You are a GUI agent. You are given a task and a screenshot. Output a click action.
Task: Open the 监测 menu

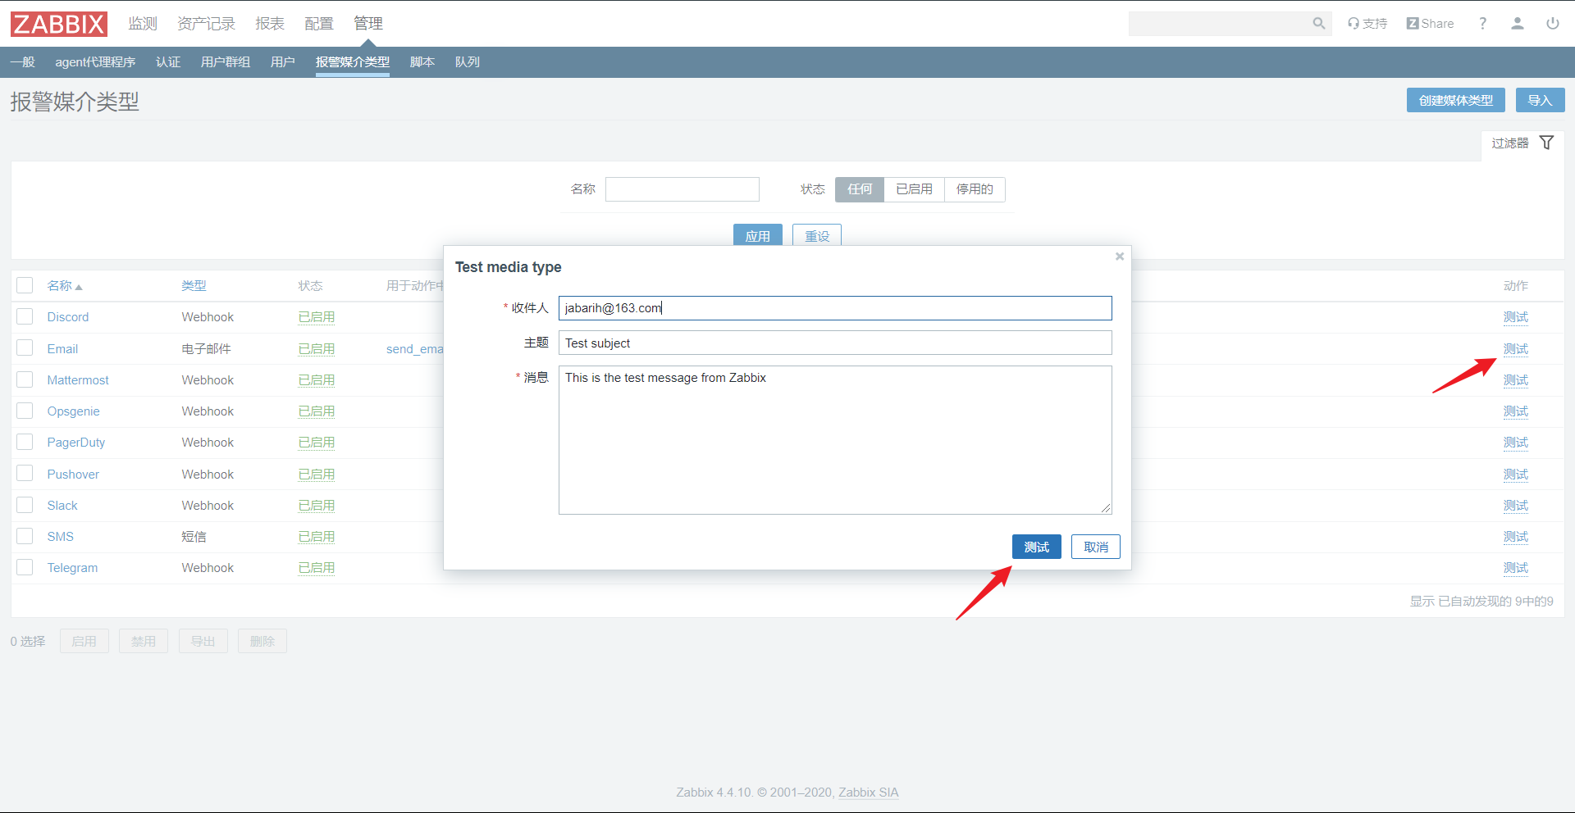click(x=143, y=24)
